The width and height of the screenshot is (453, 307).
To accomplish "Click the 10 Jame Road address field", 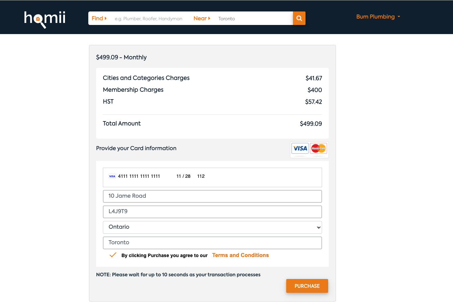I will [x=212, y=196].
